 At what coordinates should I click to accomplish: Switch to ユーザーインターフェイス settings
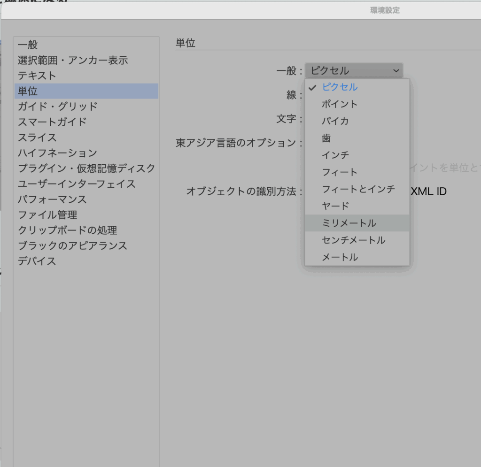point(86,184)
